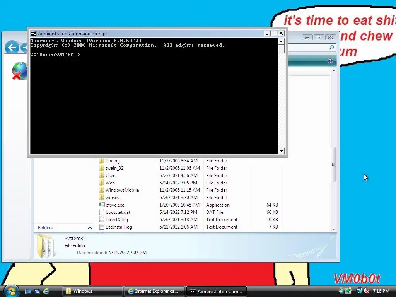Click red X globe icon behind Command Prompt

point(19,71)
